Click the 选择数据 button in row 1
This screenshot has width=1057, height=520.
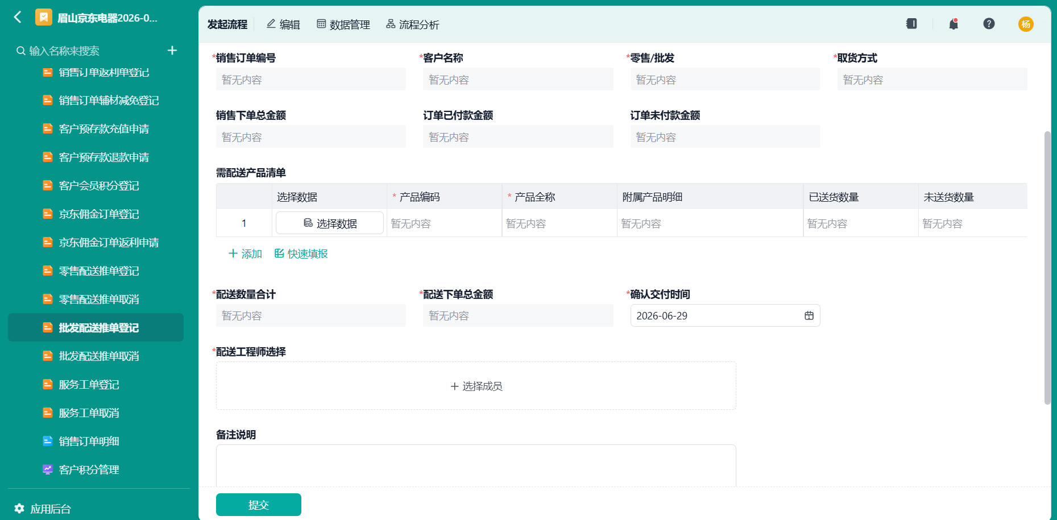point(330,223)
